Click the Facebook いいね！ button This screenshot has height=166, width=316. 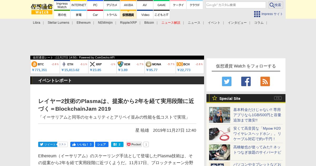click(82, 144)
